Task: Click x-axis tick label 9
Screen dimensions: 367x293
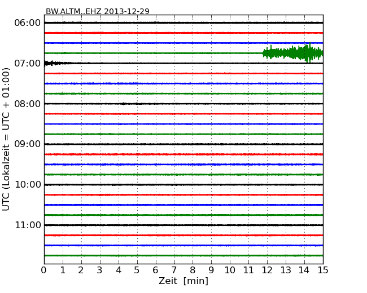Action: point(211,270)
